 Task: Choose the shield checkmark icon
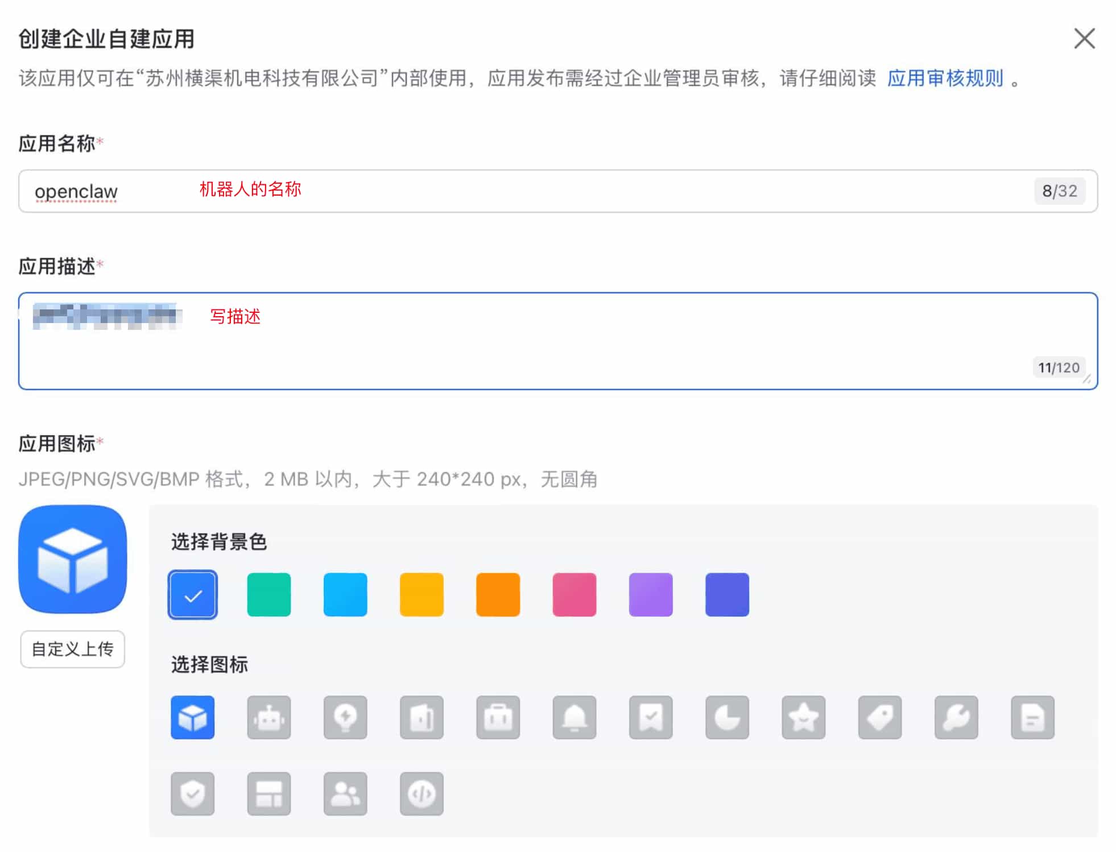coord(192,793)
